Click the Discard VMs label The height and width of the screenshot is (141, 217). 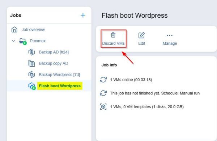coord(113,43)
